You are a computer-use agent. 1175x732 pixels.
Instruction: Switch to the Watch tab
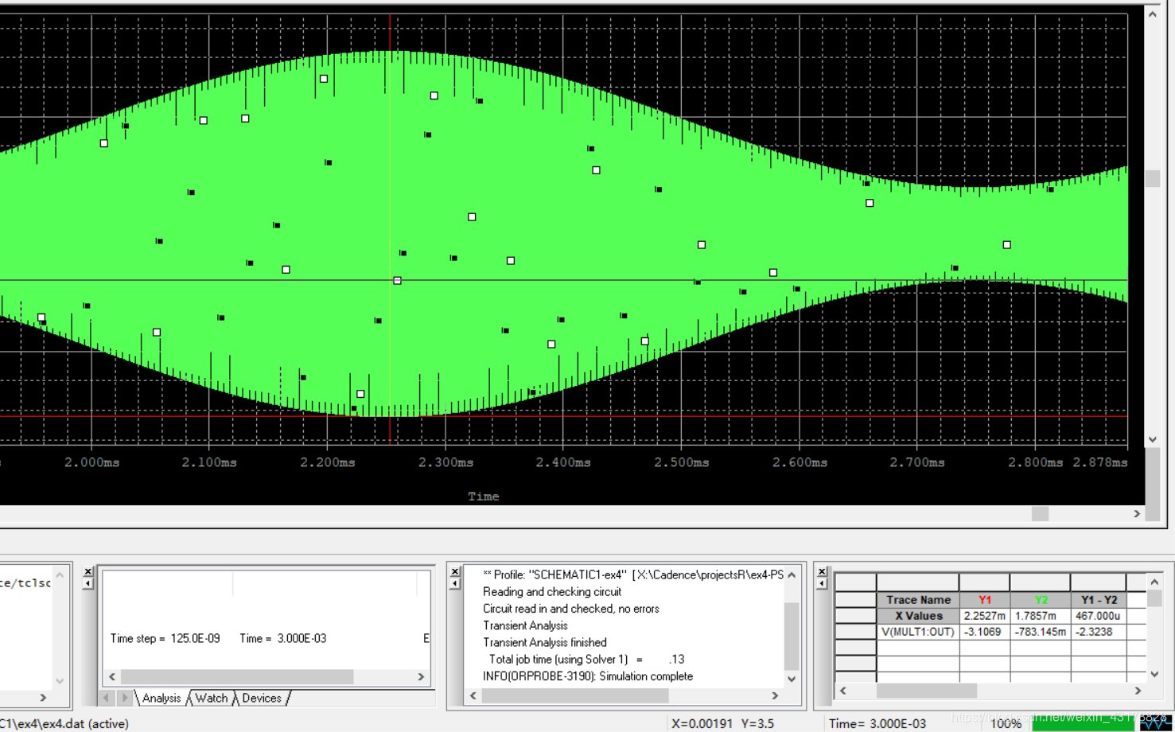click(212, 698)
